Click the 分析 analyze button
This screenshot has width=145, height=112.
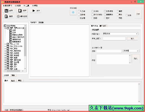[x=138, y=14]
